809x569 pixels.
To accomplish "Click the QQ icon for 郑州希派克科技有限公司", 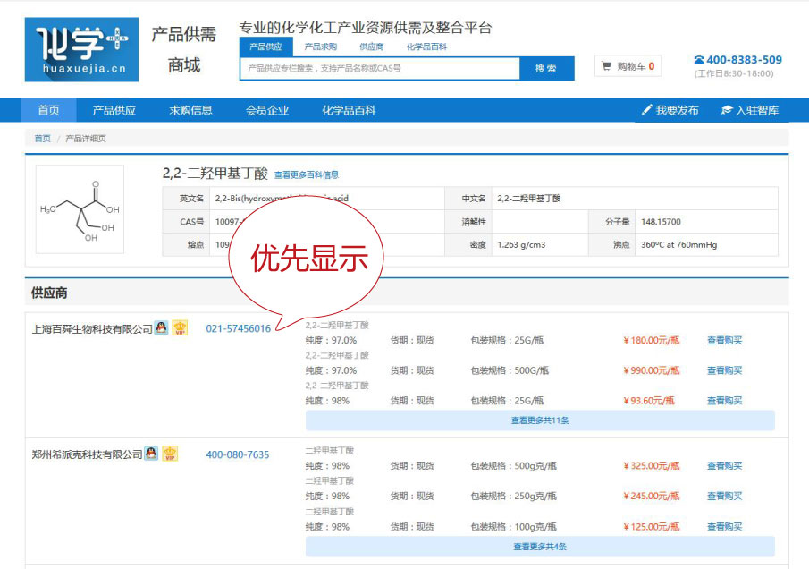I will click(151, 454).
